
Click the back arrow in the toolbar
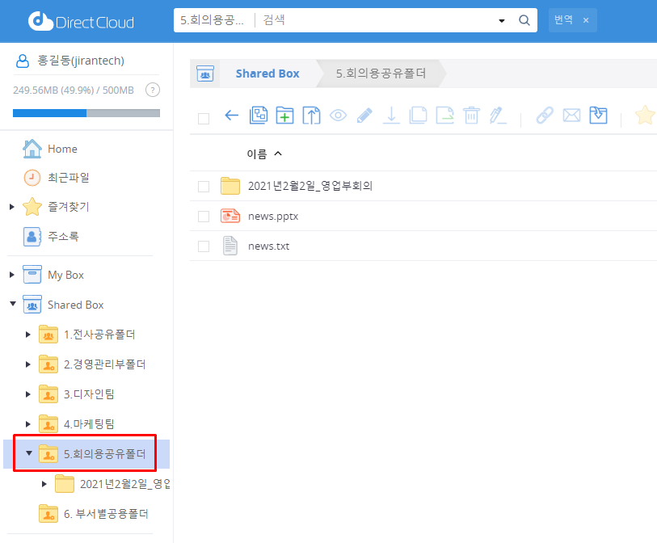[231, 116]
